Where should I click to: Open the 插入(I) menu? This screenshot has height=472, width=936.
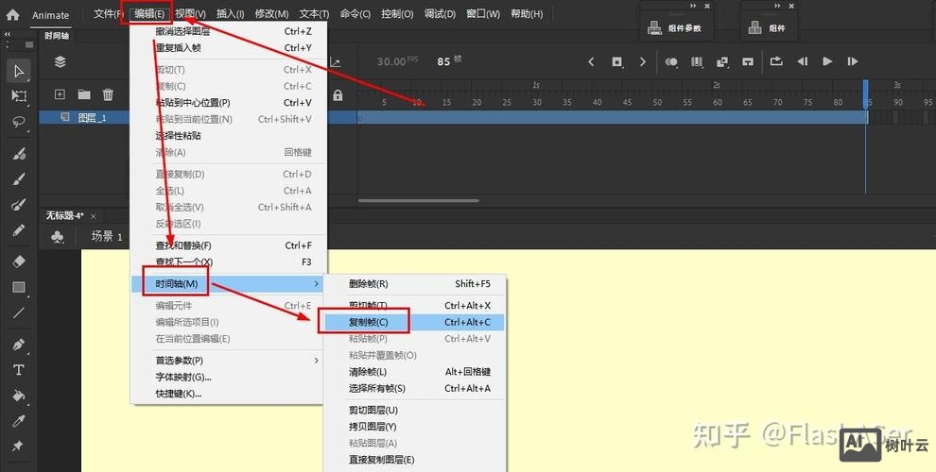coord(230,14)
